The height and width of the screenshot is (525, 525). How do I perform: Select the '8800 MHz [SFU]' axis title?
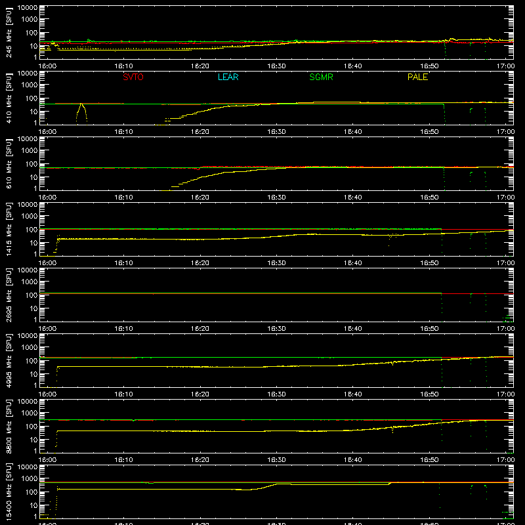[9, 426]
